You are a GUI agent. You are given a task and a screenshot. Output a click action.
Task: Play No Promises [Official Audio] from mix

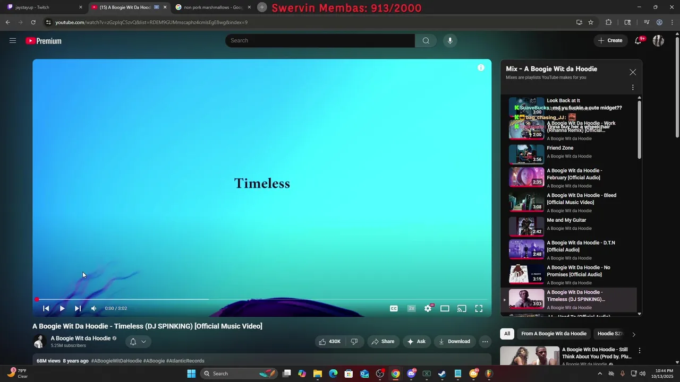pyautogui.click(x=569, y=275)
